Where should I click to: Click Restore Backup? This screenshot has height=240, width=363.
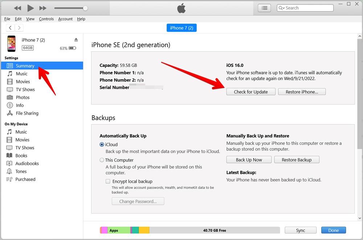(297, 160)
